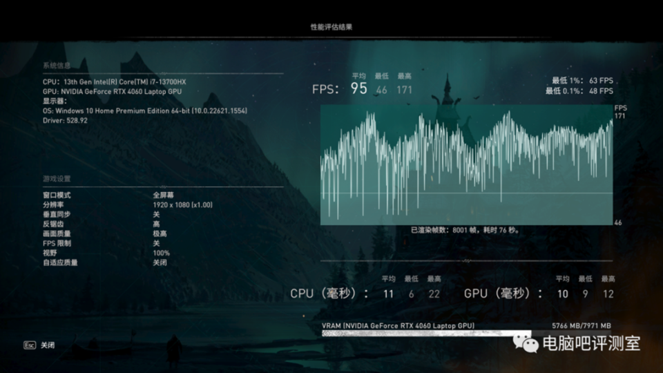Screen dimensions: 663x373
Task: Click the 自适应质量 setting label
Action: [x=60, y=262]
